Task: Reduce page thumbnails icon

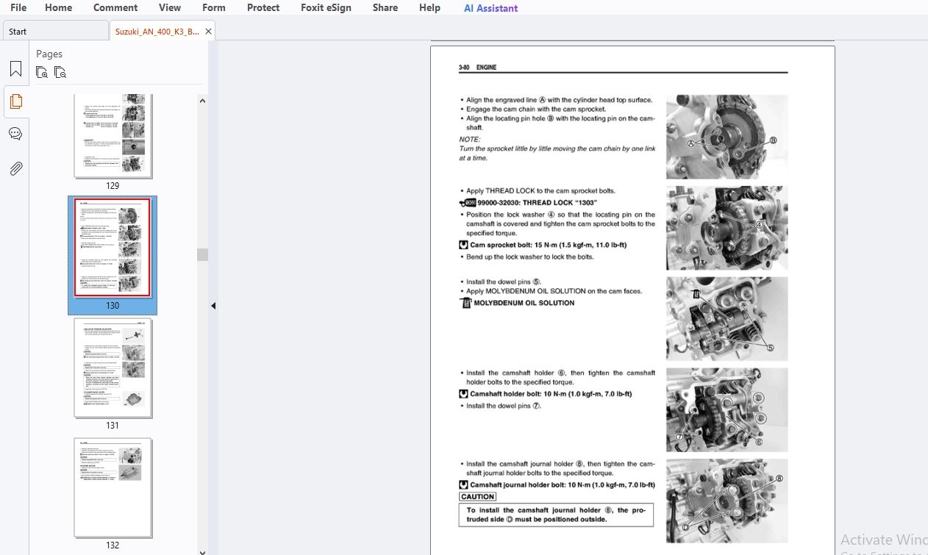Action: [60, 72]
